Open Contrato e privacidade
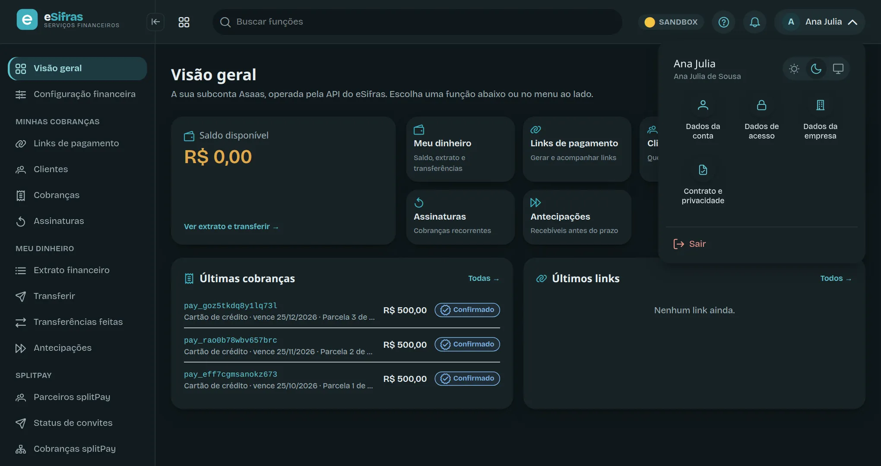Image resolution: width=881 pixels, height=466 pixels. [703, 184]
